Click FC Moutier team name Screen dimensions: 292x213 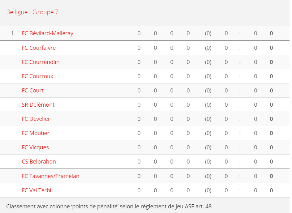(36, 133)
